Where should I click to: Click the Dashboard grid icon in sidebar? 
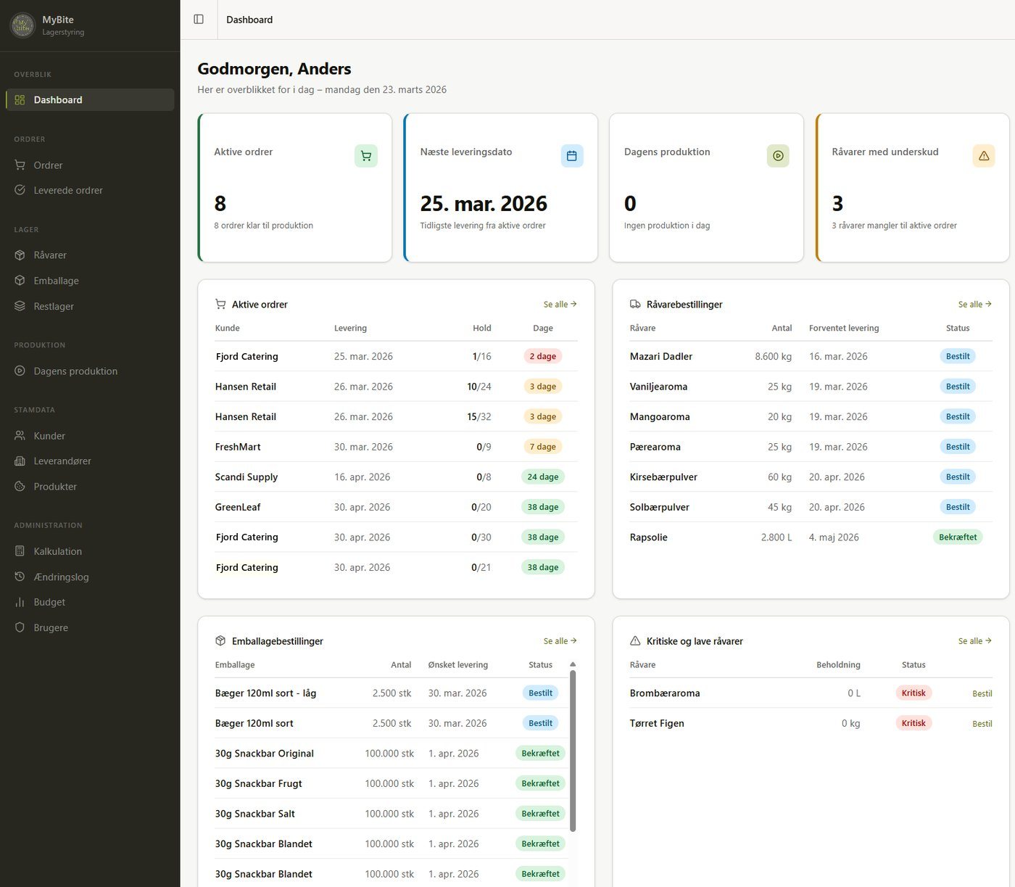pos(20,100)
